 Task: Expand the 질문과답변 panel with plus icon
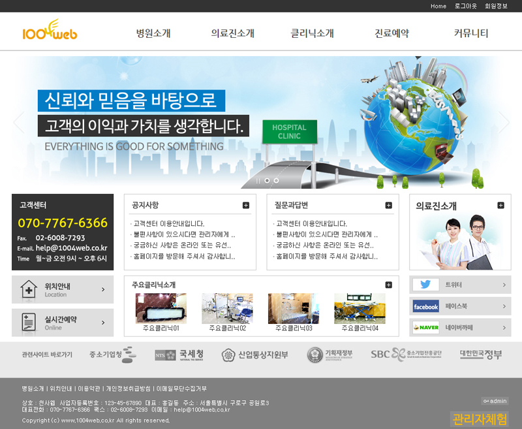click(389, 205)
